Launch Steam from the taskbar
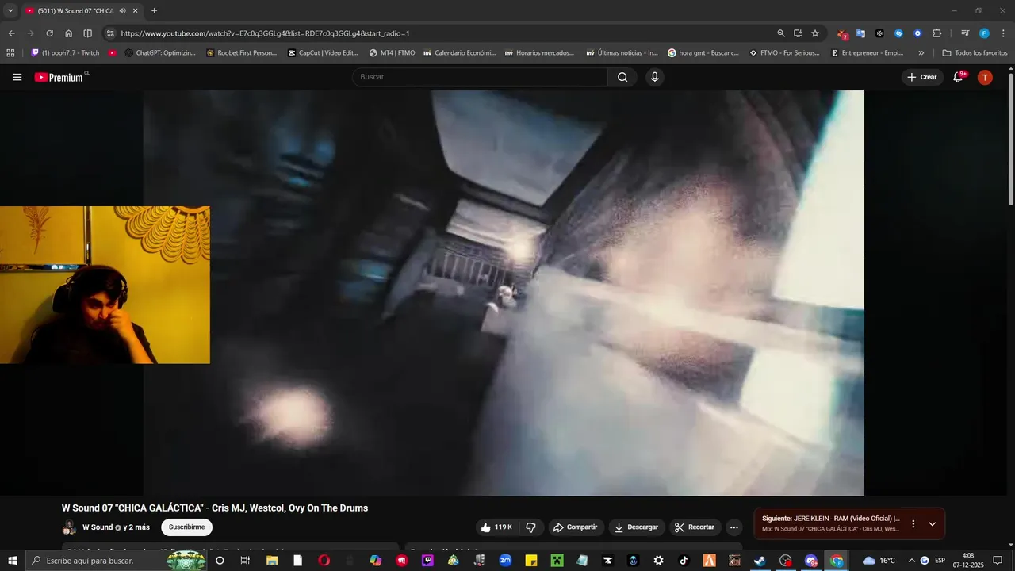 click(760, 561)
